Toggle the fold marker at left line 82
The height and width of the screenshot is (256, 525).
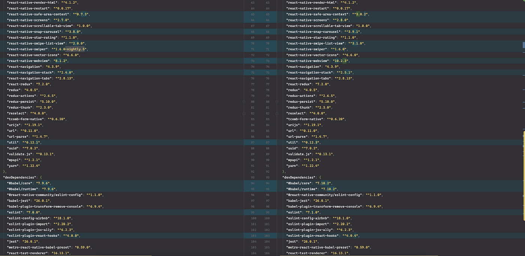(244, 113)
